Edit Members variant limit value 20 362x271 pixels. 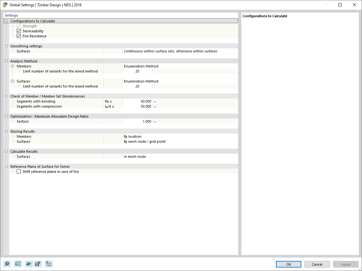point(137,71)
